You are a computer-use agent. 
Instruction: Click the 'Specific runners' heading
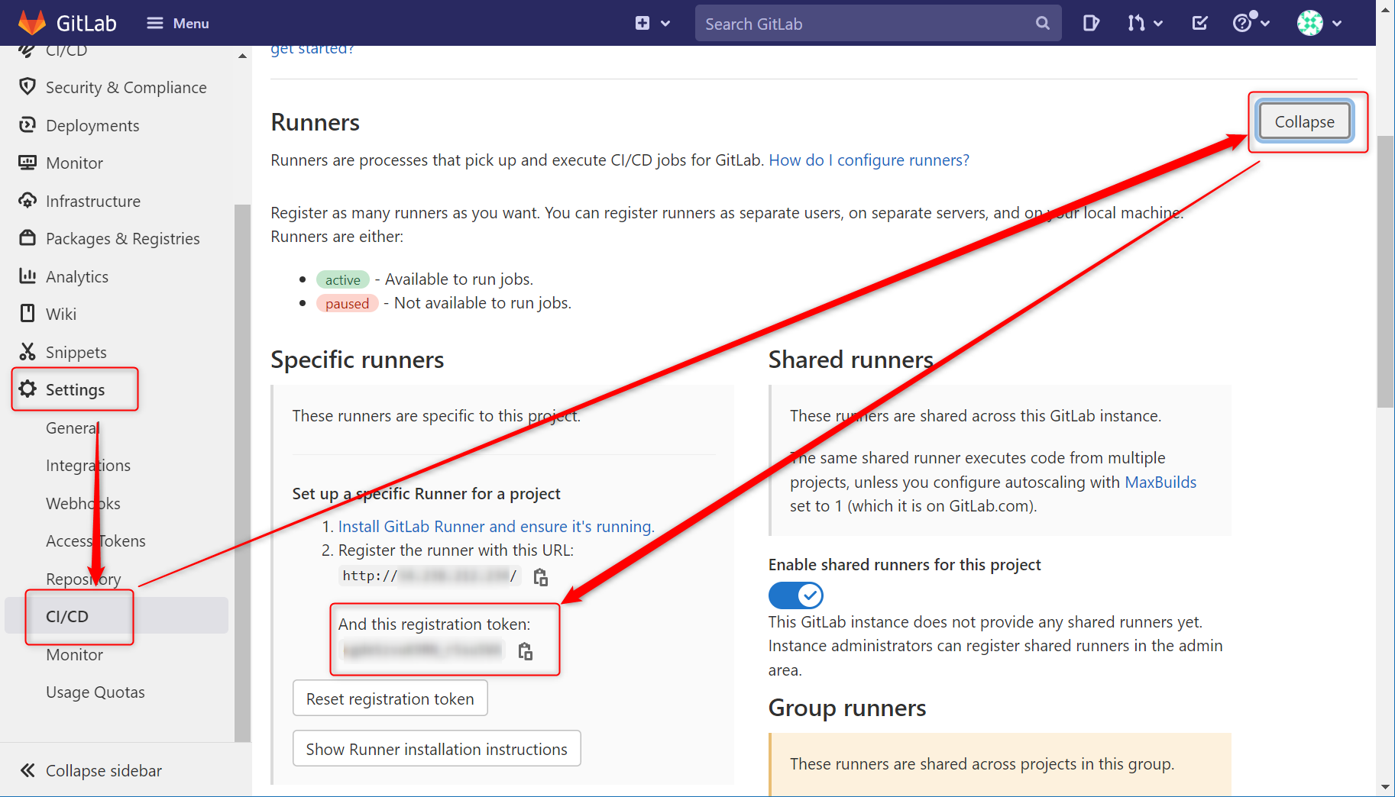point(358,360)
